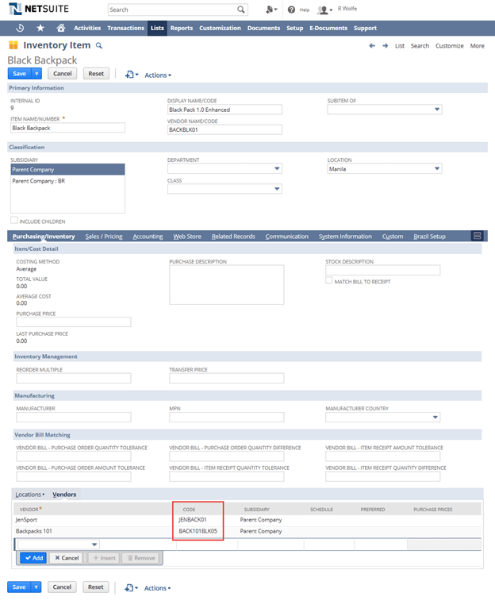The image size is (495, 616).
Task: Switch to the Accounting tab
Action: 148,236
